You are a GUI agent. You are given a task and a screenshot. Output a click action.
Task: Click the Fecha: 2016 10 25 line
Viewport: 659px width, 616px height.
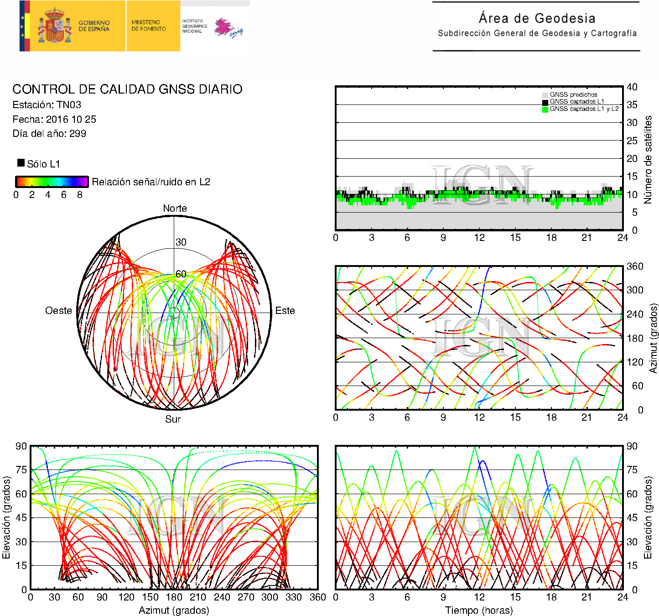[54, 120]
